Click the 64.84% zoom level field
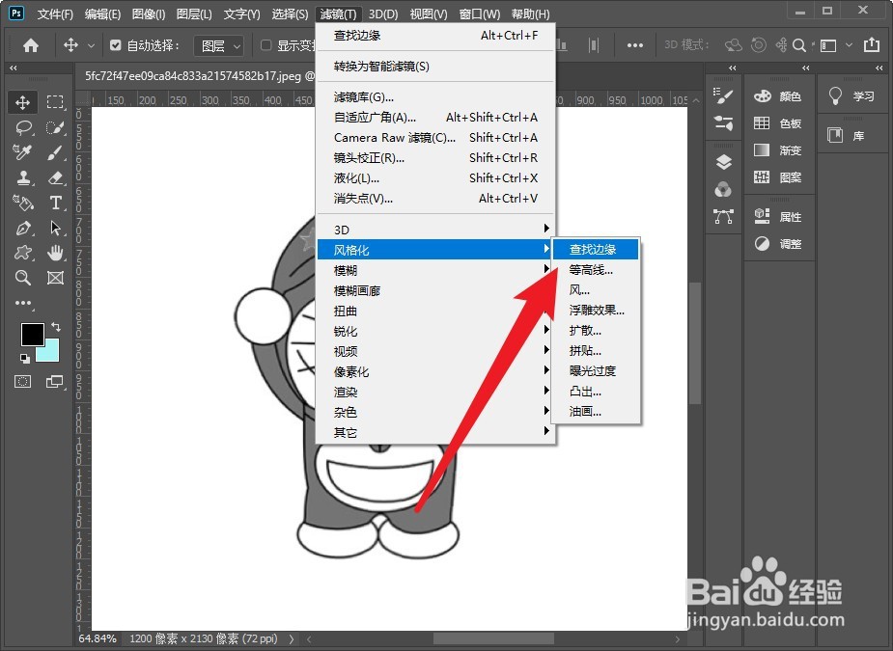893x651 pixels. (x=98, y=639)
